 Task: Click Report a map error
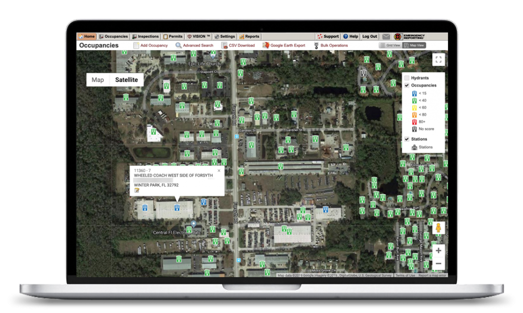(432, 275)
